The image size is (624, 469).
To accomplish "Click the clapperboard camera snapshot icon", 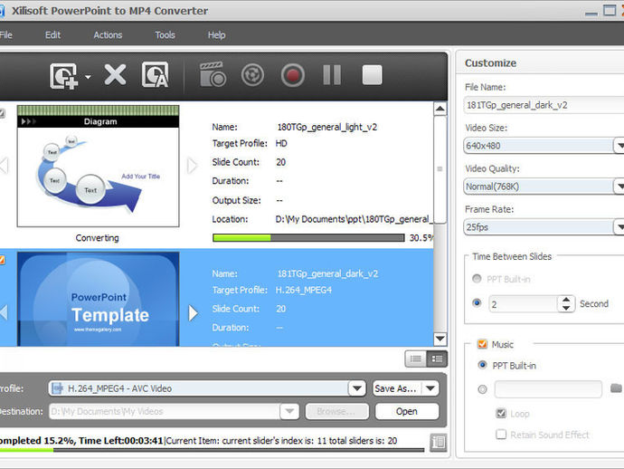I will tap(213, 74).
